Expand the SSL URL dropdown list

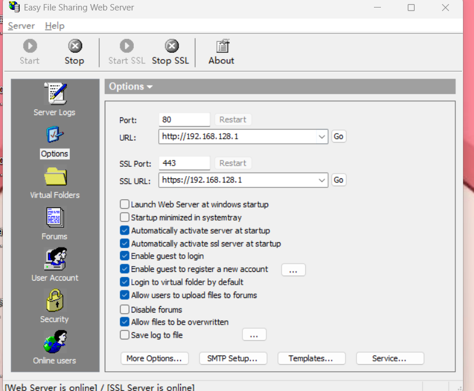coord(322,180)
